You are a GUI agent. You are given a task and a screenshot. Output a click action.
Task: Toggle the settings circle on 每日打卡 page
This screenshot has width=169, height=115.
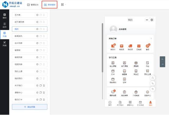37,100
